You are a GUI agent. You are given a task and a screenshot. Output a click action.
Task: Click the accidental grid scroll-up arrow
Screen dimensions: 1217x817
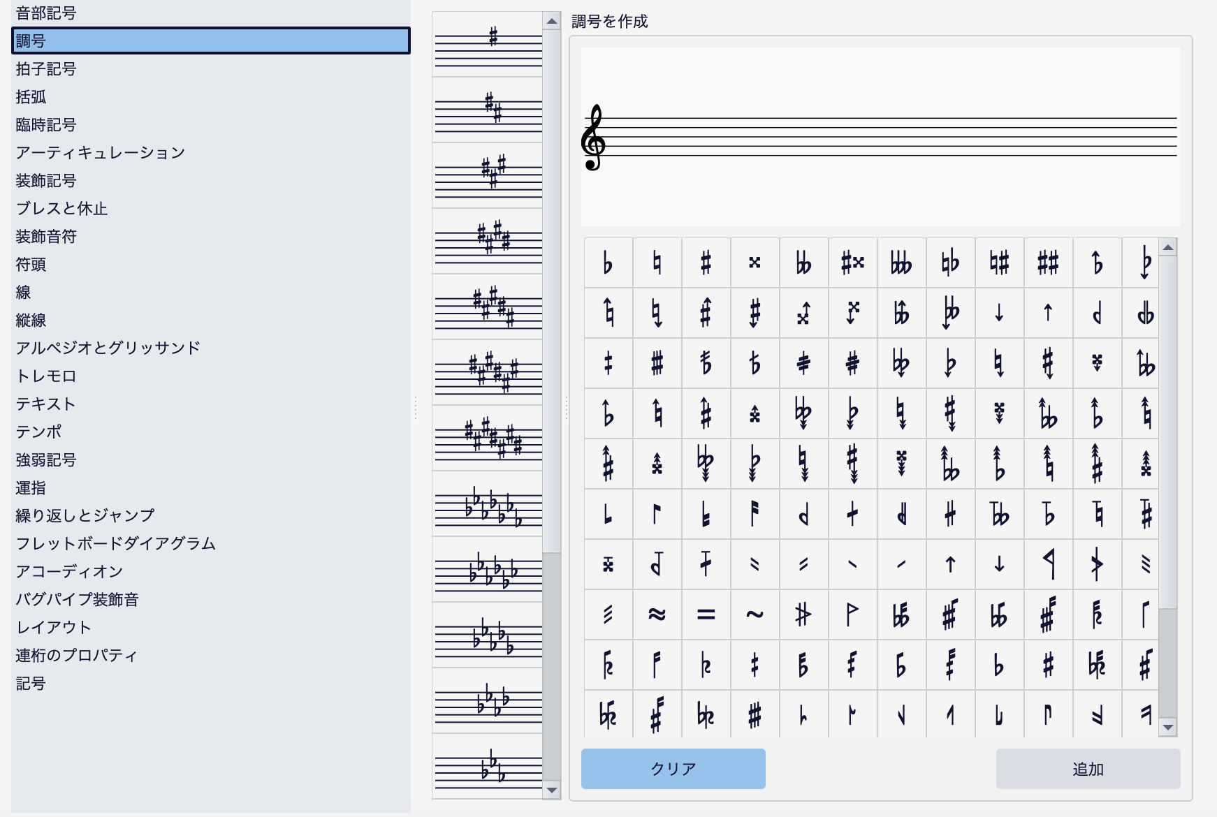(1167, 248)
